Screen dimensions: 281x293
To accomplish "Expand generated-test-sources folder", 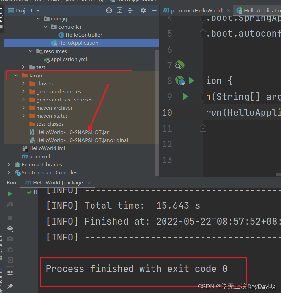I will 23,100.
